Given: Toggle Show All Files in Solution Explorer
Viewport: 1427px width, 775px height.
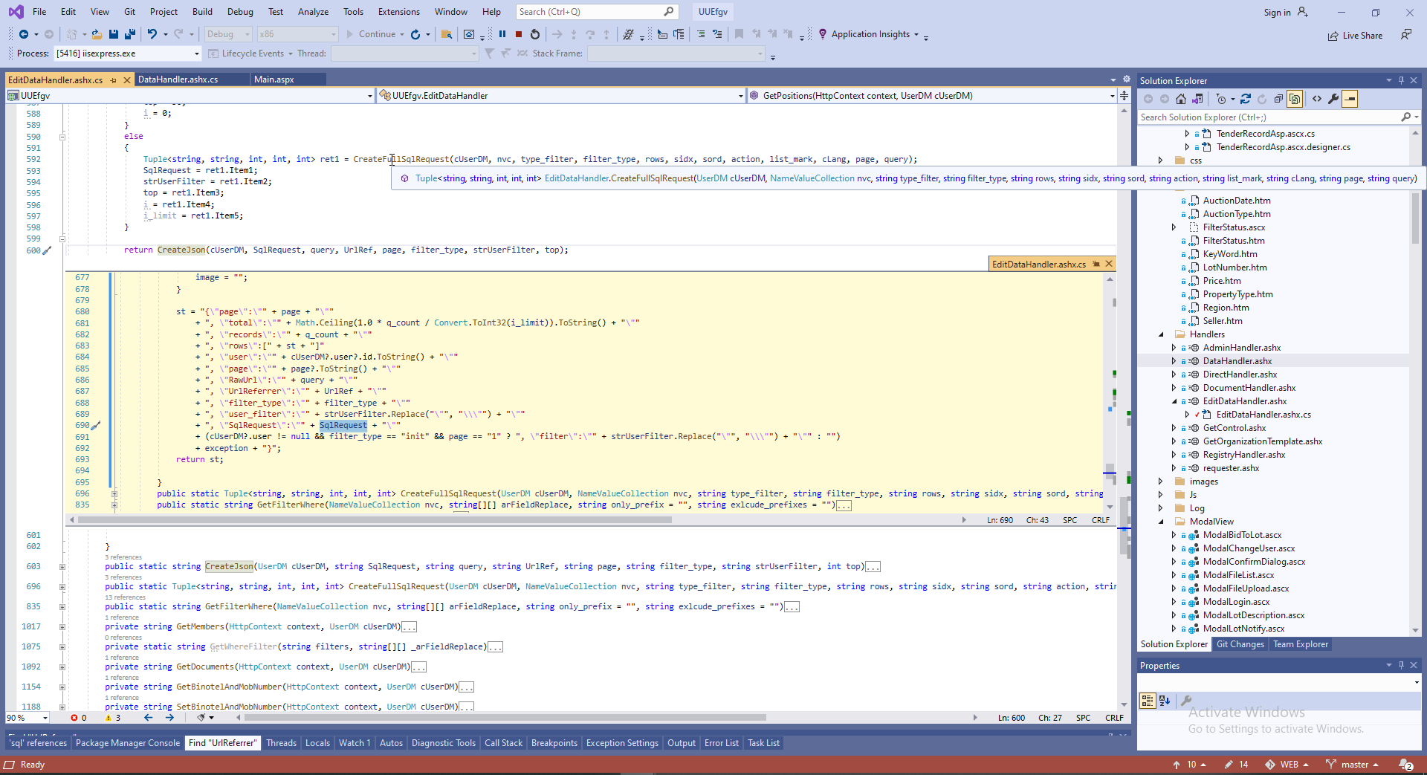Looking at the screenshot, I should click(x=1295, y=99).
